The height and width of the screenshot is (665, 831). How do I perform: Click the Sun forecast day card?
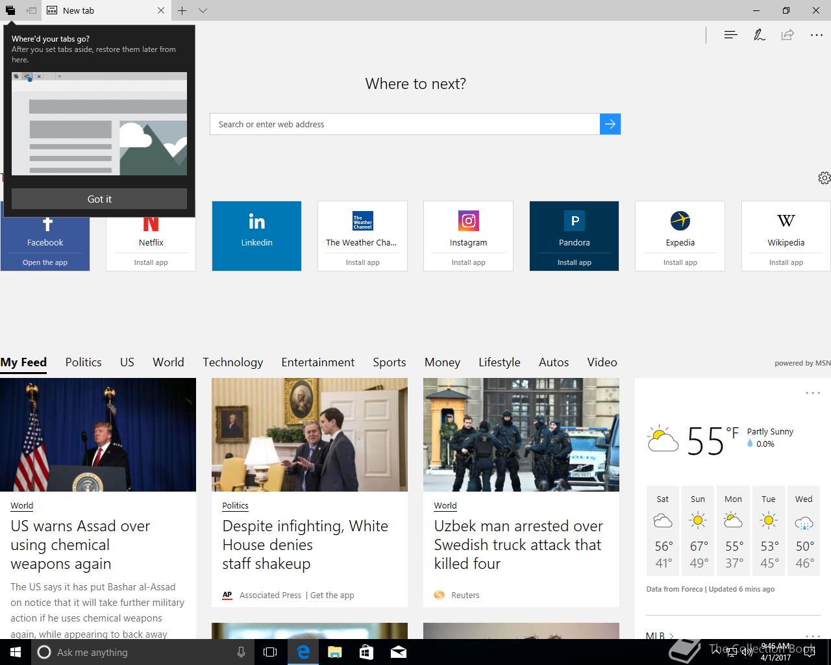pyautogui.click(x=698, y=531)
